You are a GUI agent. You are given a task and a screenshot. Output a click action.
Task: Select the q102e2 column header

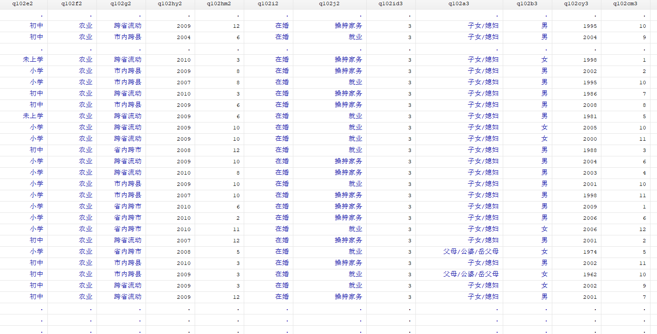pyautogui.click(x=23, y=4)
